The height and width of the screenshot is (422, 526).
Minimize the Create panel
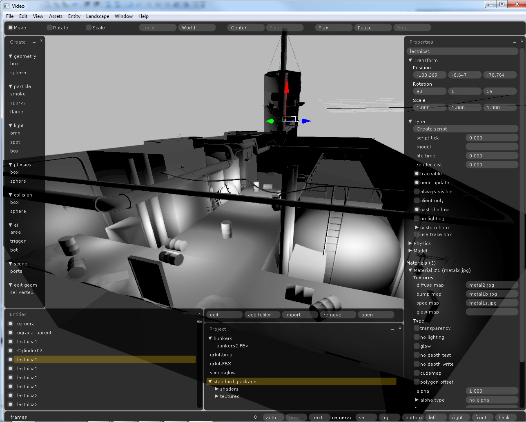coord(34,42)
